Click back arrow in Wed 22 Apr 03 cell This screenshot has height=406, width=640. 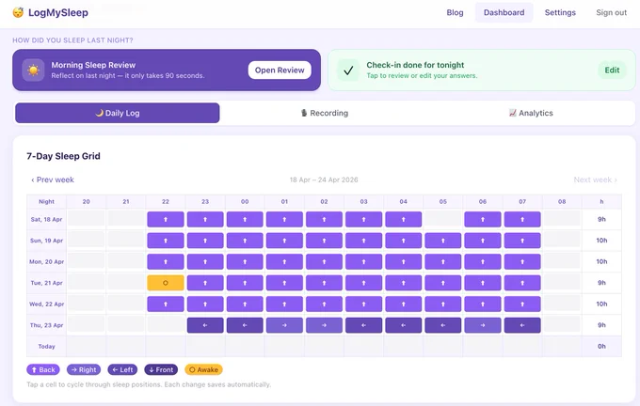(363, 304)
